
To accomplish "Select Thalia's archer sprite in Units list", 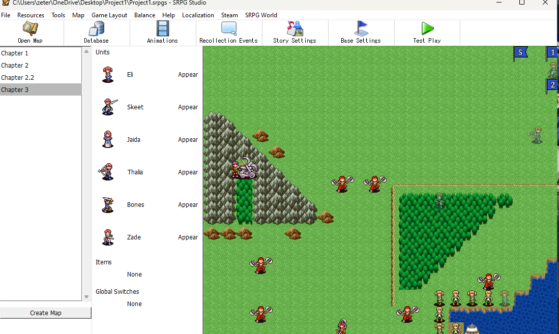I will click(x=106, y=172).
